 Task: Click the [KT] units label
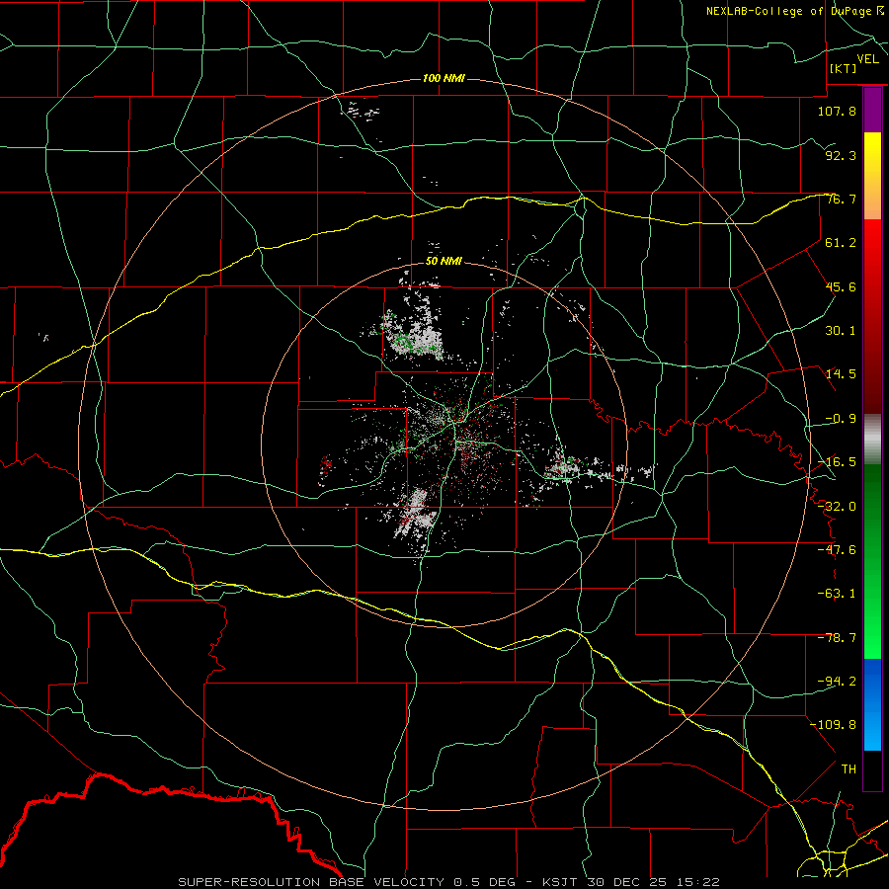[x=844, y=68]
